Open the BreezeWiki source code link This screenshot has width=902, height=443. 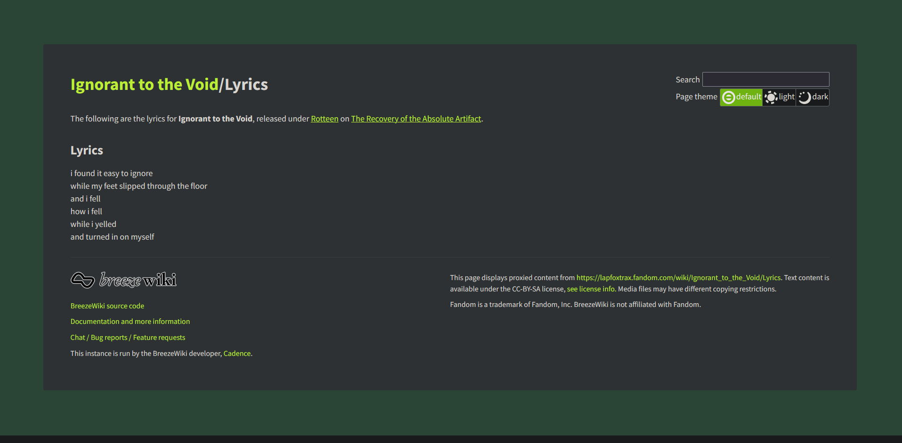tap(107, 306)
